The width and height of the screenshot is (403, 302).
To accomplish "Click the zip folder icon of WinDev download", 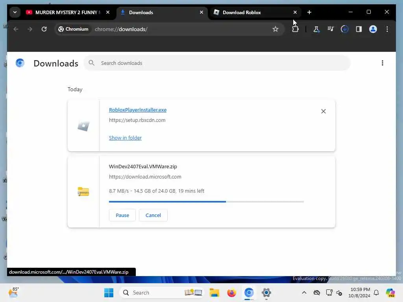I will coord(83,192).
